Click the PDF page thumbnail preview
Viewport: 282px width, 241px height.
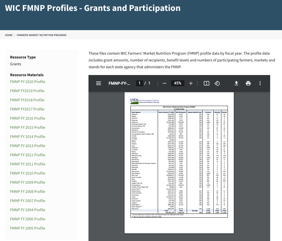[x=179, y=162]
